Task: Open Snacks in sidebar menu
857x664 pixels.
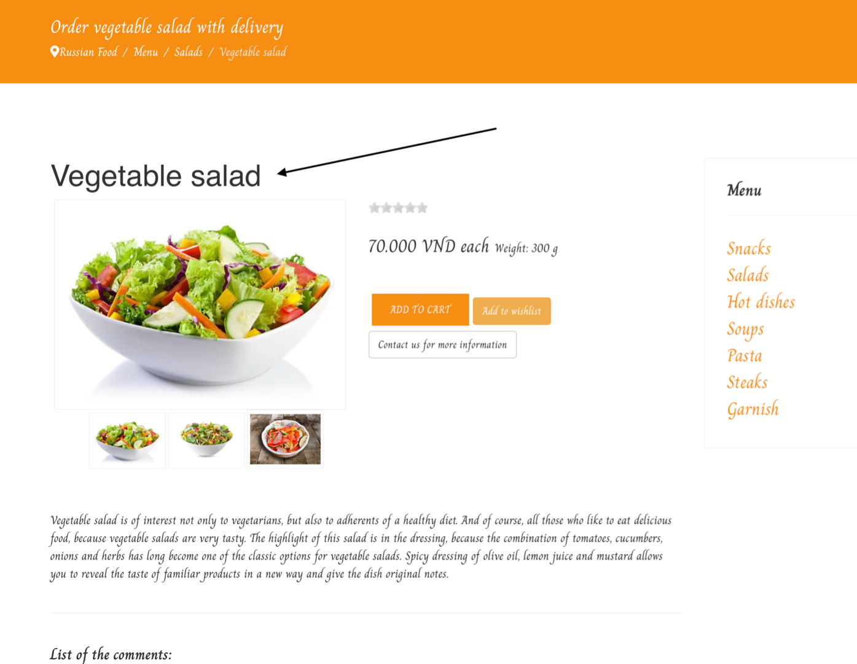Action: [x=748, y=248]
